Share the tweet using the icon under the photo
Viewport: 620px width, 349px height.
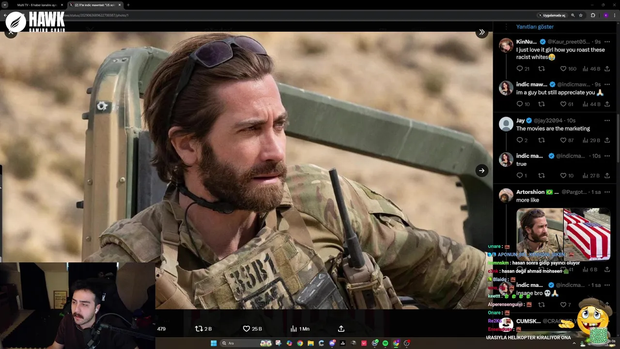341,329
